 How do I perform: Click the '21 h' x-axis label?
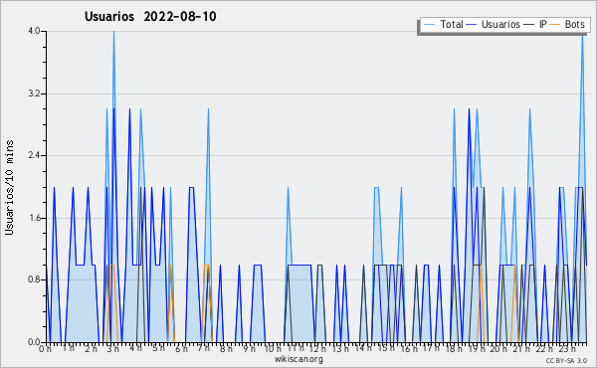coord(522,349)
